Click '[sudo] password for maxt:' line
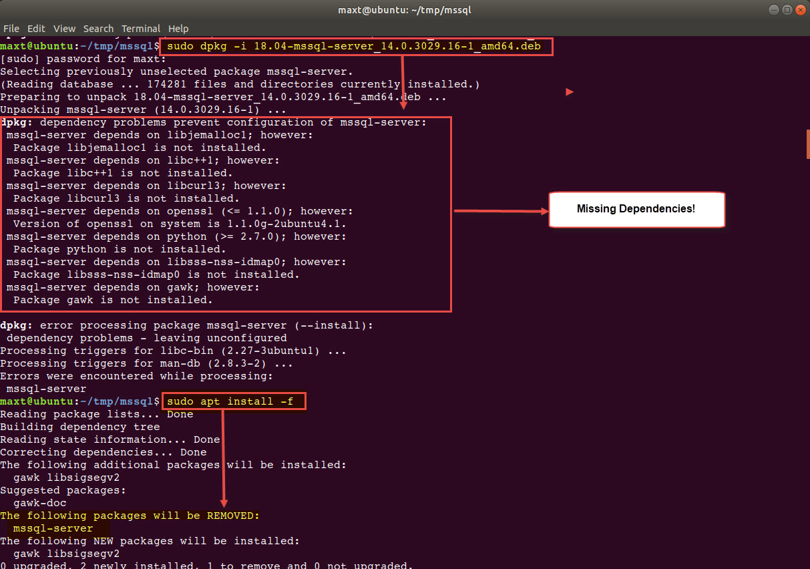Image resolution: width=810 pixels, height=569 pixels. pyautogui.click(x=83, y=59)
